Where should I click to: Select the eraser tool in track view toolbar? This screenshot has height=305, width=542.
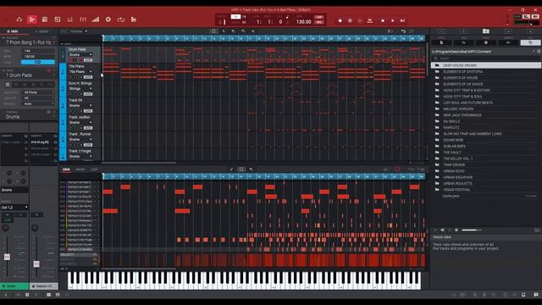pos(234,31)
